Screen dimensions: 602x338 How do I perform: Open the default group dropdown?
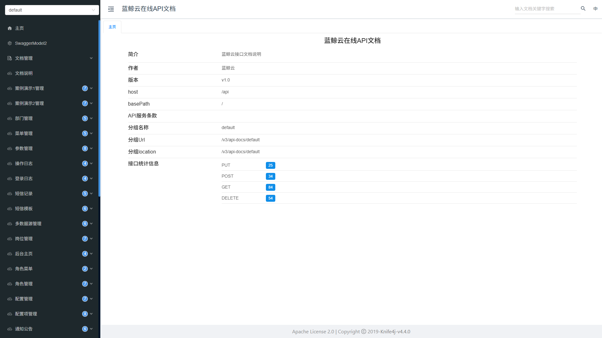point(52,10)
